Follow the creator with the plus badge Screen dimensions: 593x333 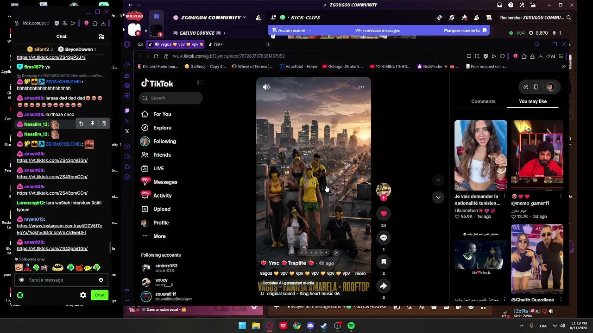384,198
